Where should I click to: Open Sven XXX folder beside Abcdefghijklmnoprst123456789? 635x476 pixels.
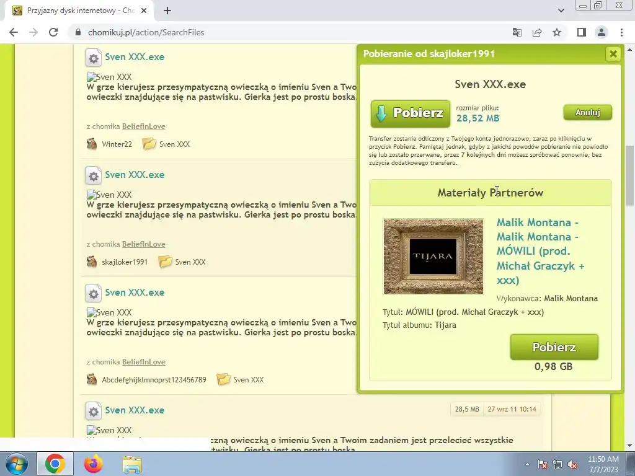pos(240,380)
